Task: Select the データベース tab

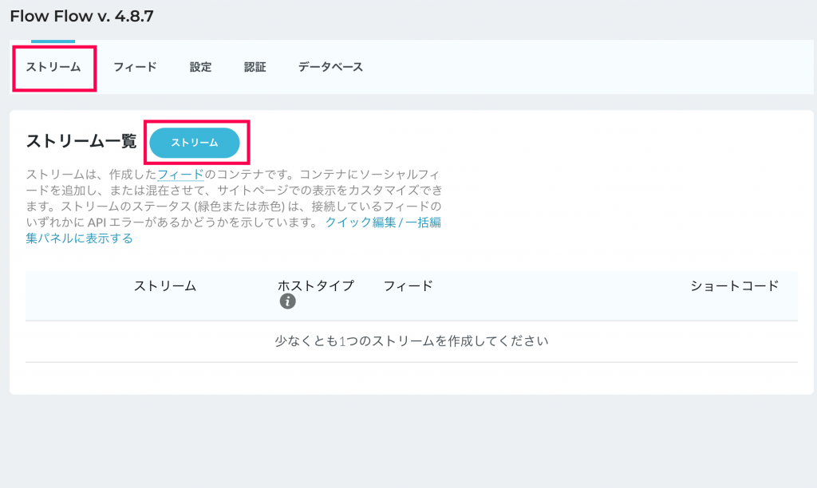Action: (x=330, y=67)
